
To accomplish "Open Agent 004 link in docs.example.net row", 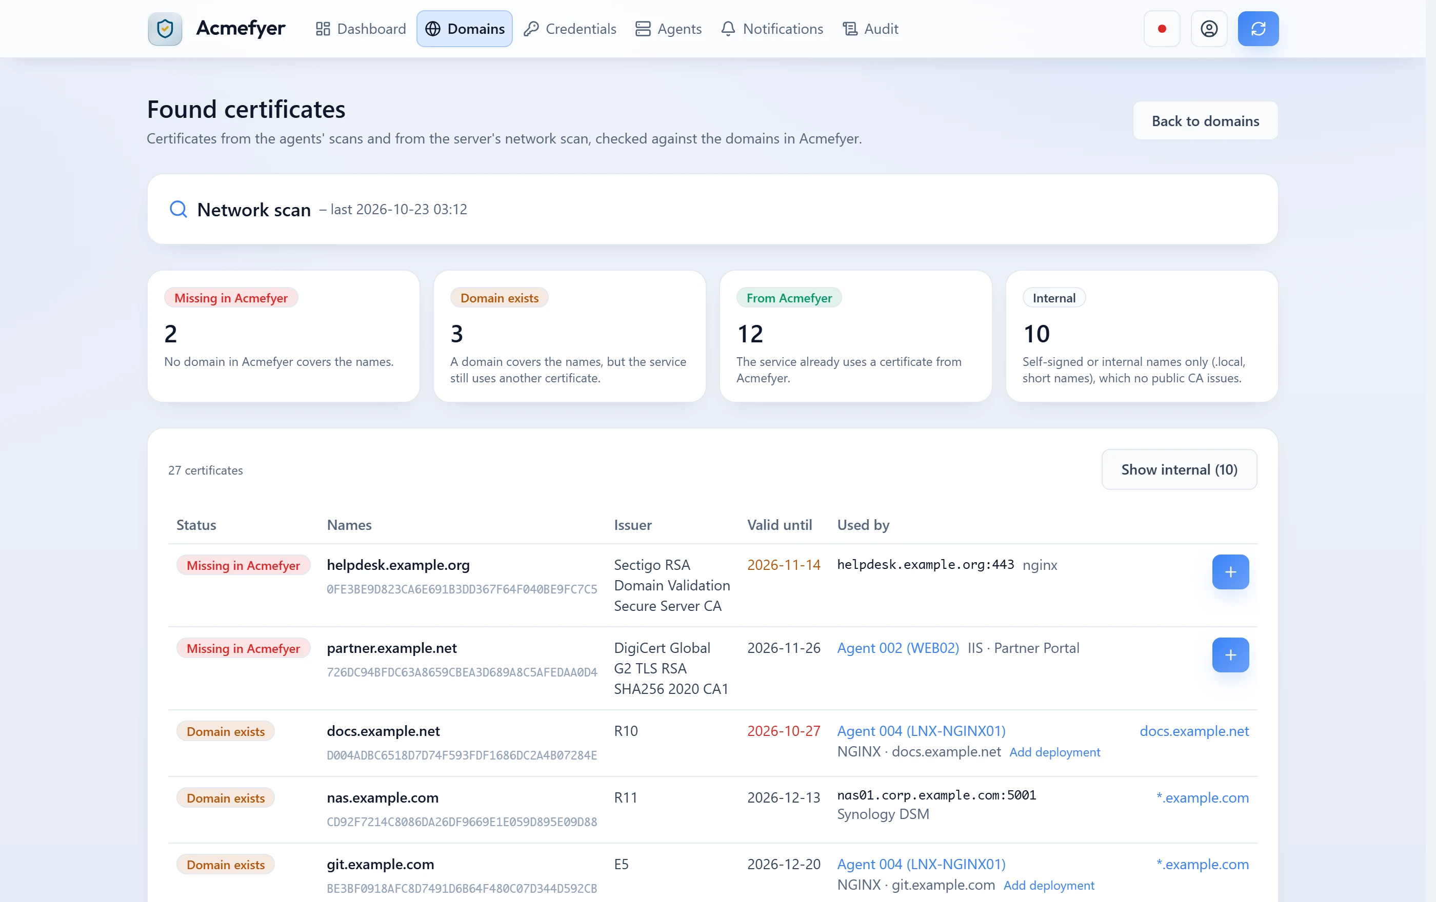I will tap(921, 731).
